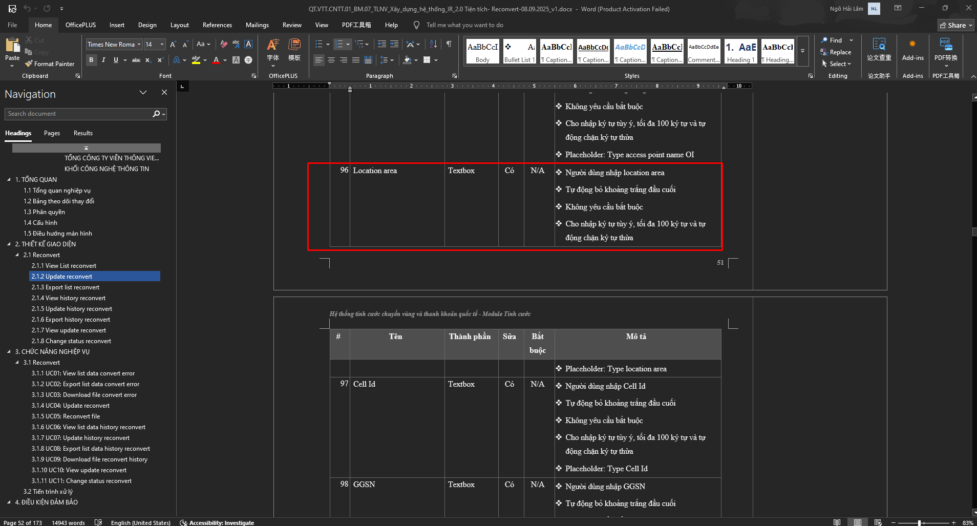Click the Show/Hide paragraph marks icon
Image resolution: width=977 pixels, height=526 pixels.
coord(449,44)
